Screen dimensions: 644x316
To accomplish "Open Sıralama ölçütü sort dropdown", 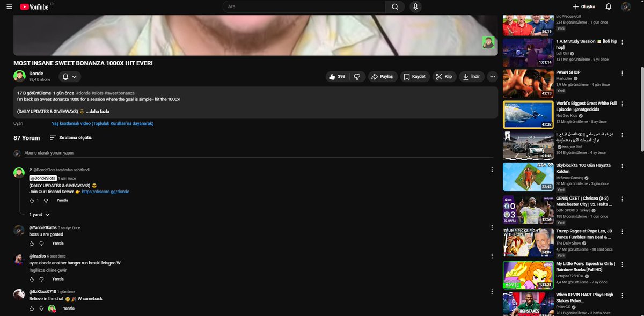I will (x=71, y=138).
